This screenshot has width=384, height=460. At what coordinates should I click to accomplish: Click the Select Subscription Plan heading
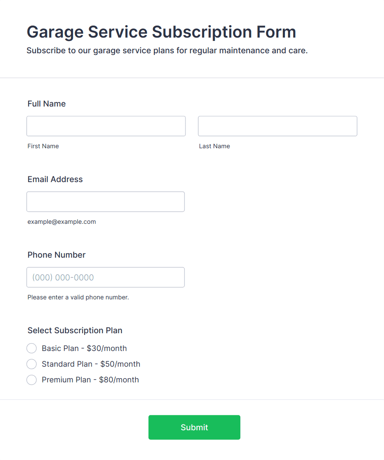point(75,331)
